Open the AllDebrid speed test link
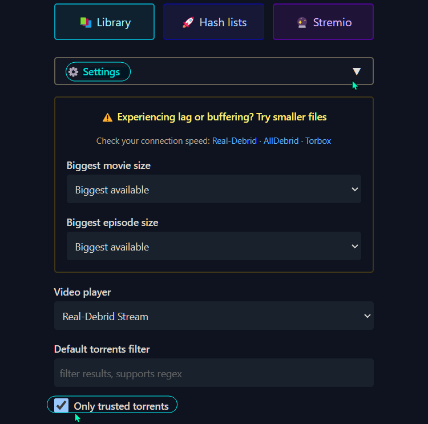Viewport: 428px width, 424px height. [x=281, y=141]
